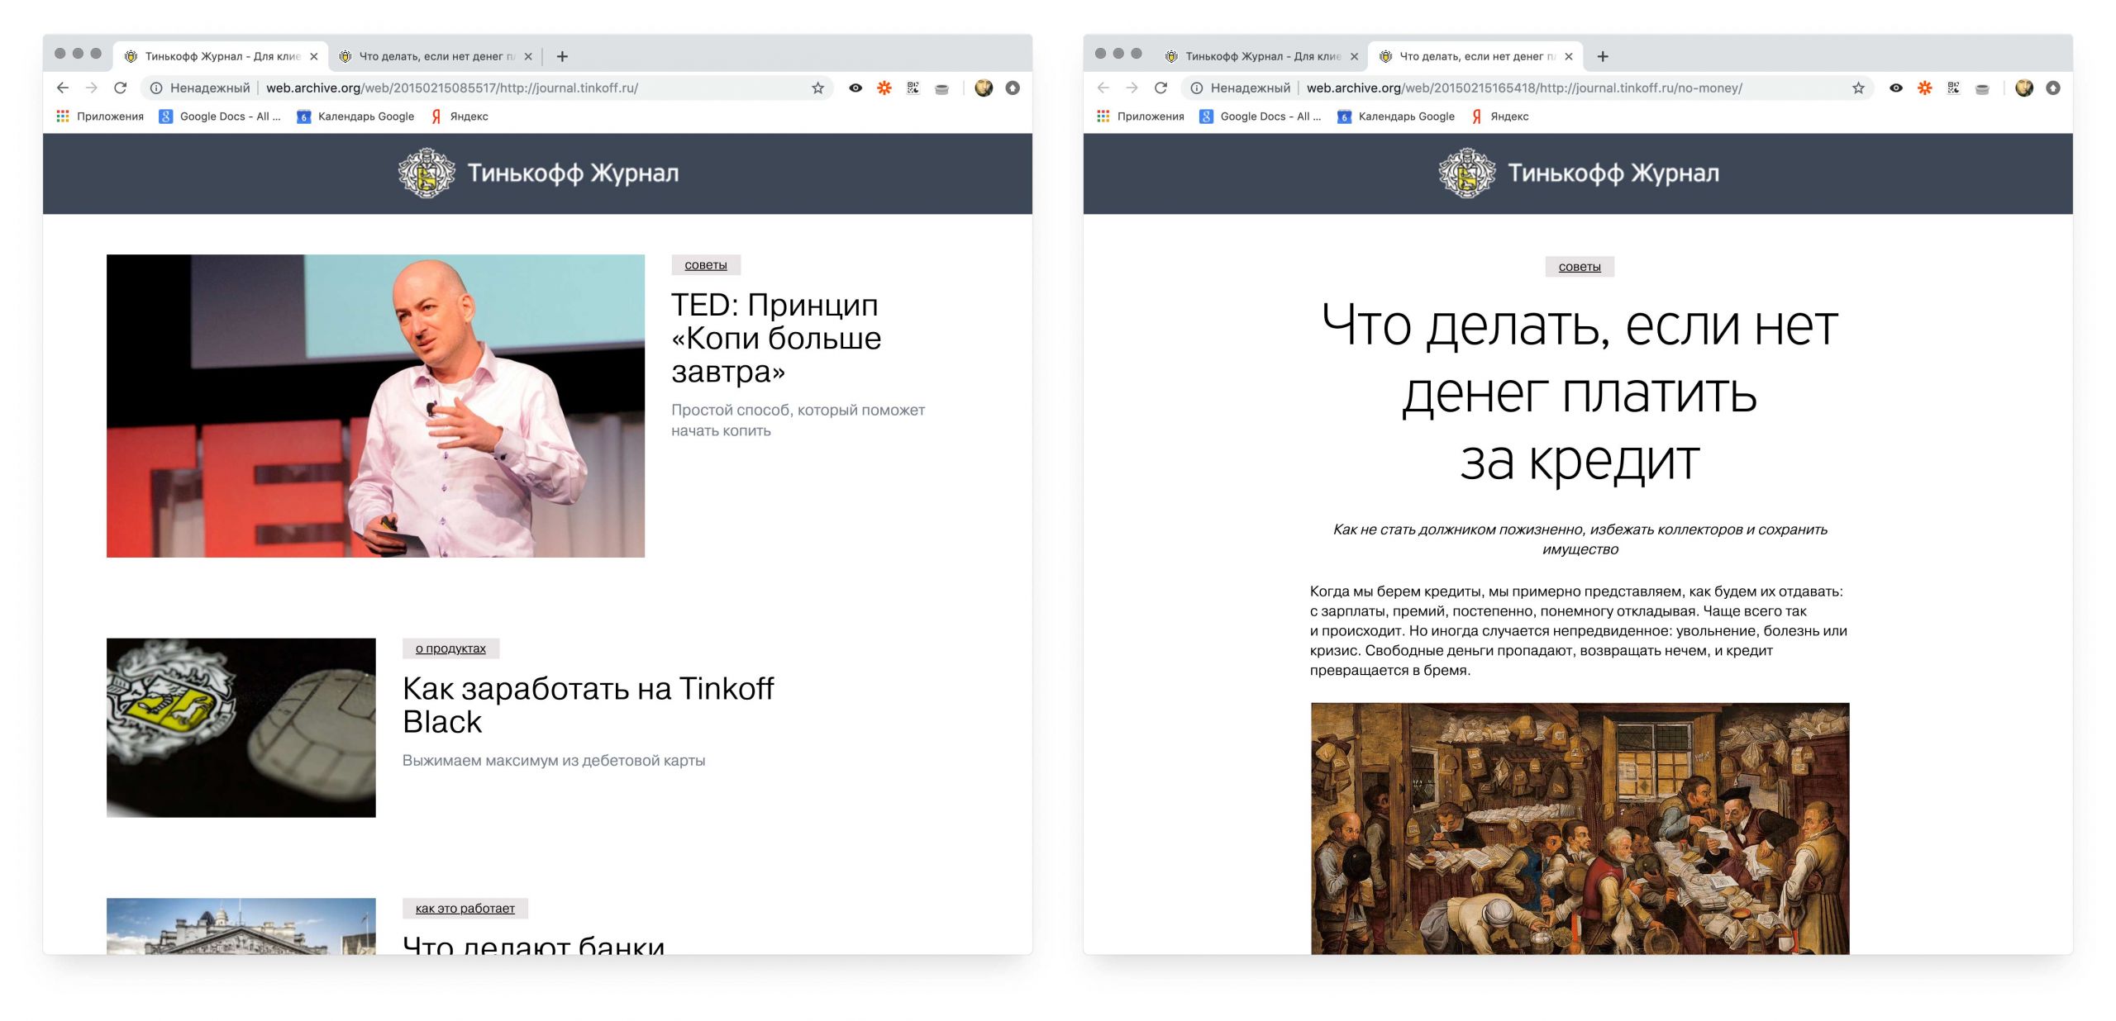Click eye extension icon in left window
This screenshot has height=1021, width=2116.
[855, 88]
